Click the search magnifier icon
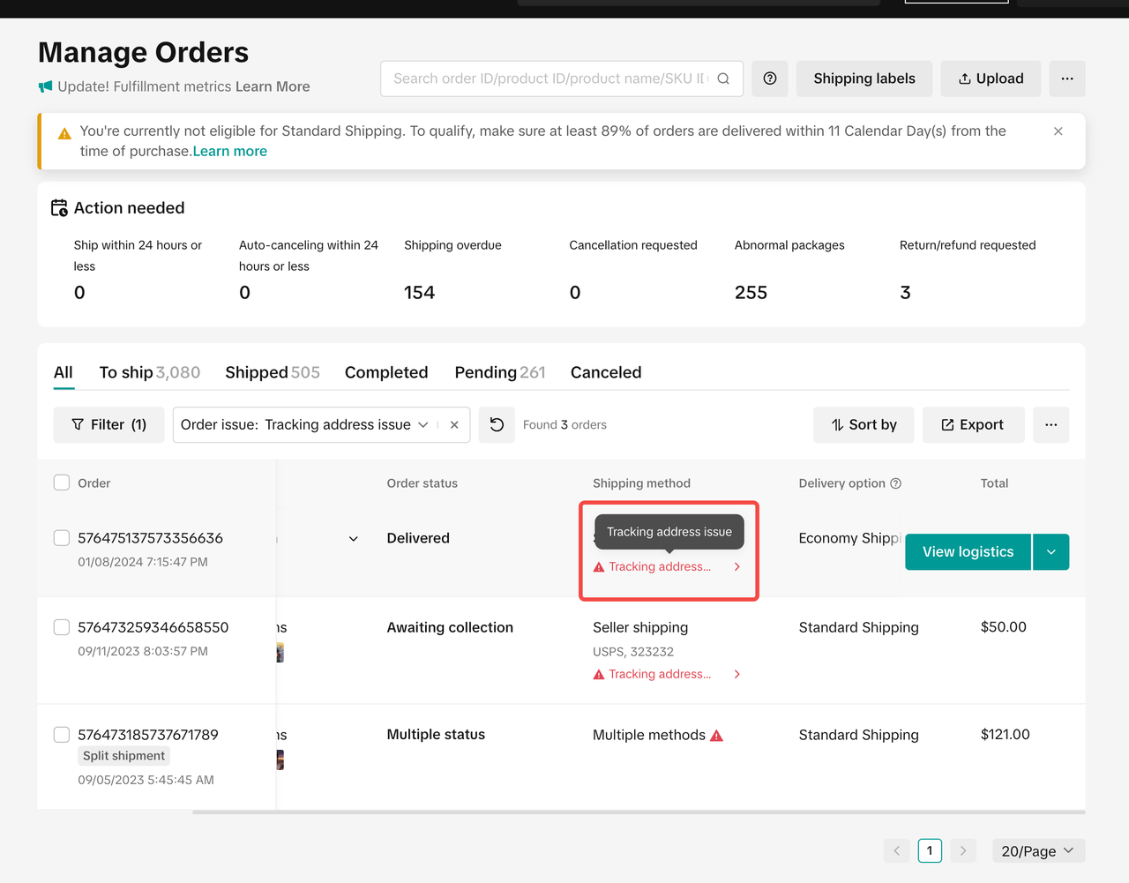 pyautogui.click(x=723, y=79)
